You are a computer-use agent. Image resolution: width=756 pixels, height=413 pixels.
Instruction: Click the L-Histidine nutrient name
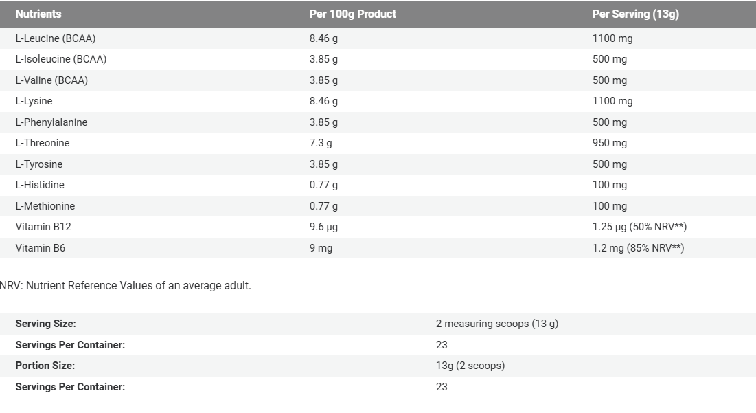41,185
